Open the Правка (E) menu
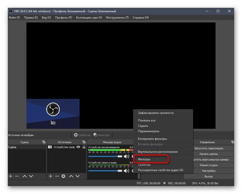The width and height of the screenshot is (242, 194). [31, 17]
